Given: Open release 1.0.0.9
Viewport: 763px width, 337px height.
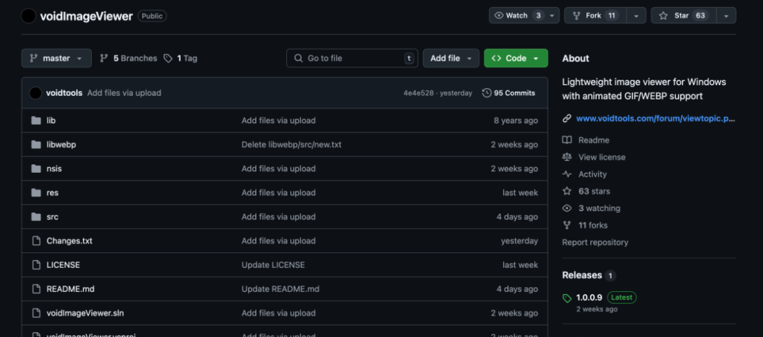Looking at the screenshot, I should point(589,298).
